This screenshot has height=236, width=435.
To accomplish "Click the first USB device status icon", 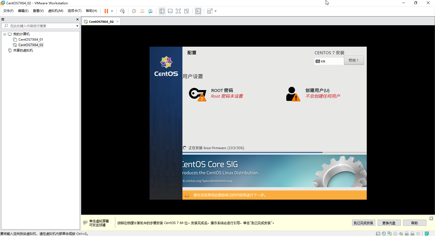I will (407, 234).
